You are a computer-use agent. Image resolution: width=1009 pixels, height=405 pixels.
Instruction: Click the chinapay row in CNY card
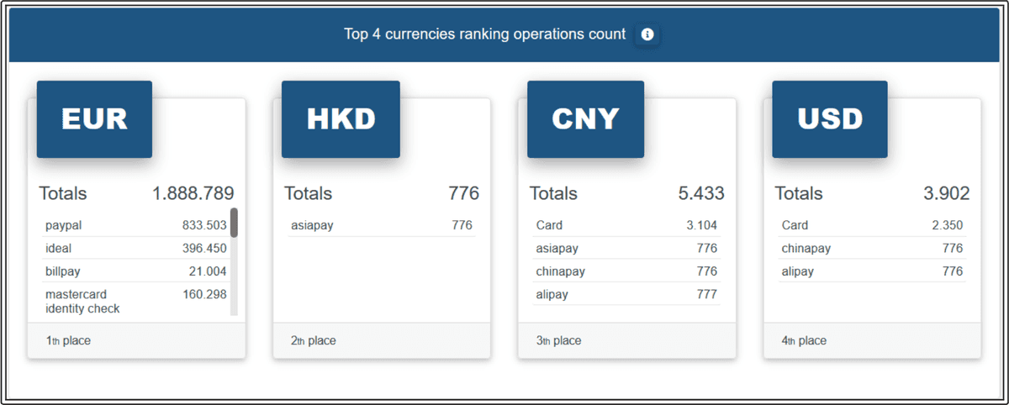click(x=626, y=271)
